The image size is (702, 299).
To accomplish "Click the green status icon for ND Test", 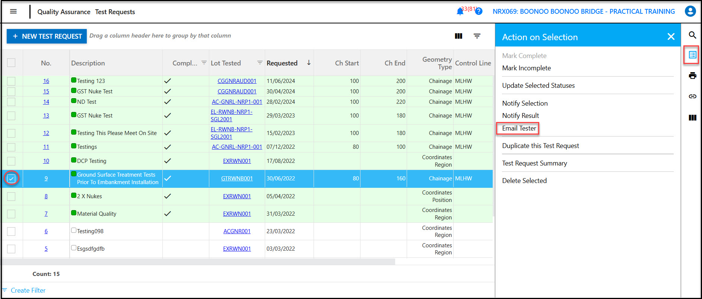I will tap(74, 101).
